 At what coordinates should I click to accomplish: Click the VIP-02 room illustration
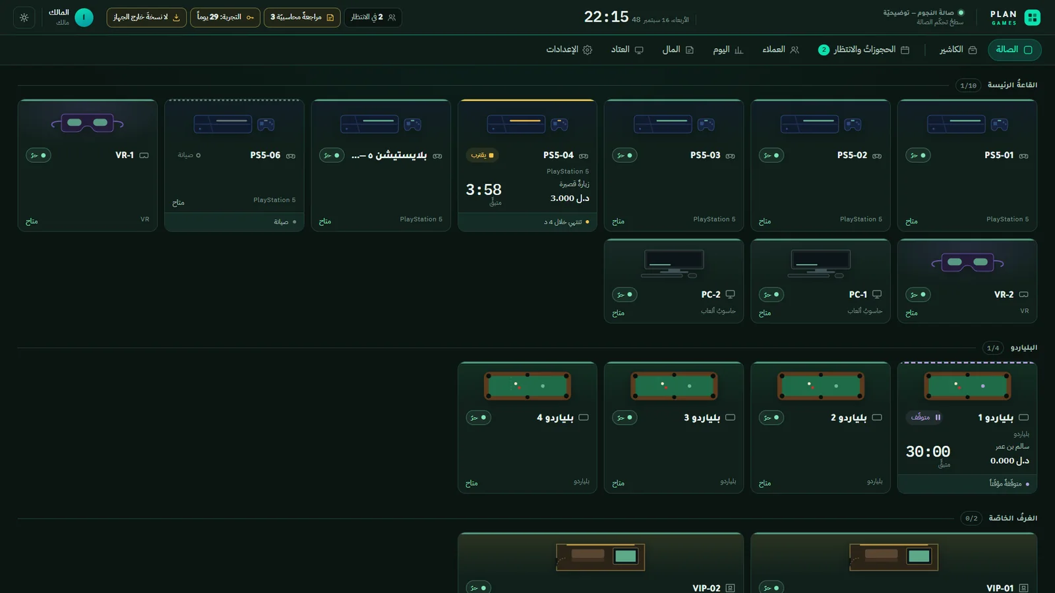[601, 557]
